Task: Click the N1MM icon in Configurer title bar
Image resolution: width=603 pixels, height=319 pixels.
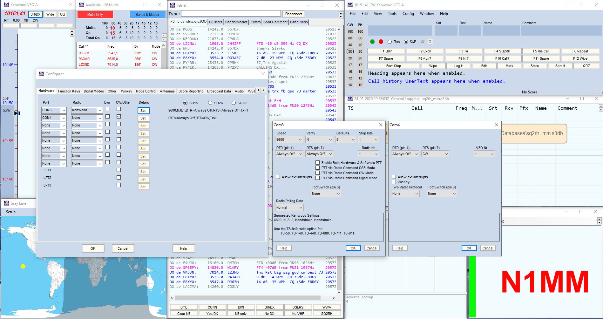Action: tap(41, 74)
